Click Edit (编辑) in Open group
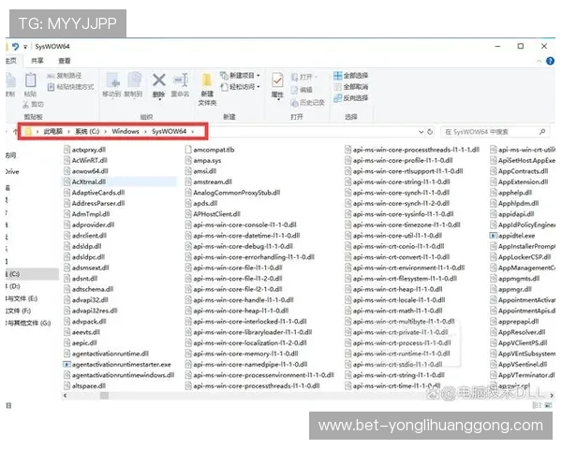The width and height of the screenshot is (562, 449). 302,90
